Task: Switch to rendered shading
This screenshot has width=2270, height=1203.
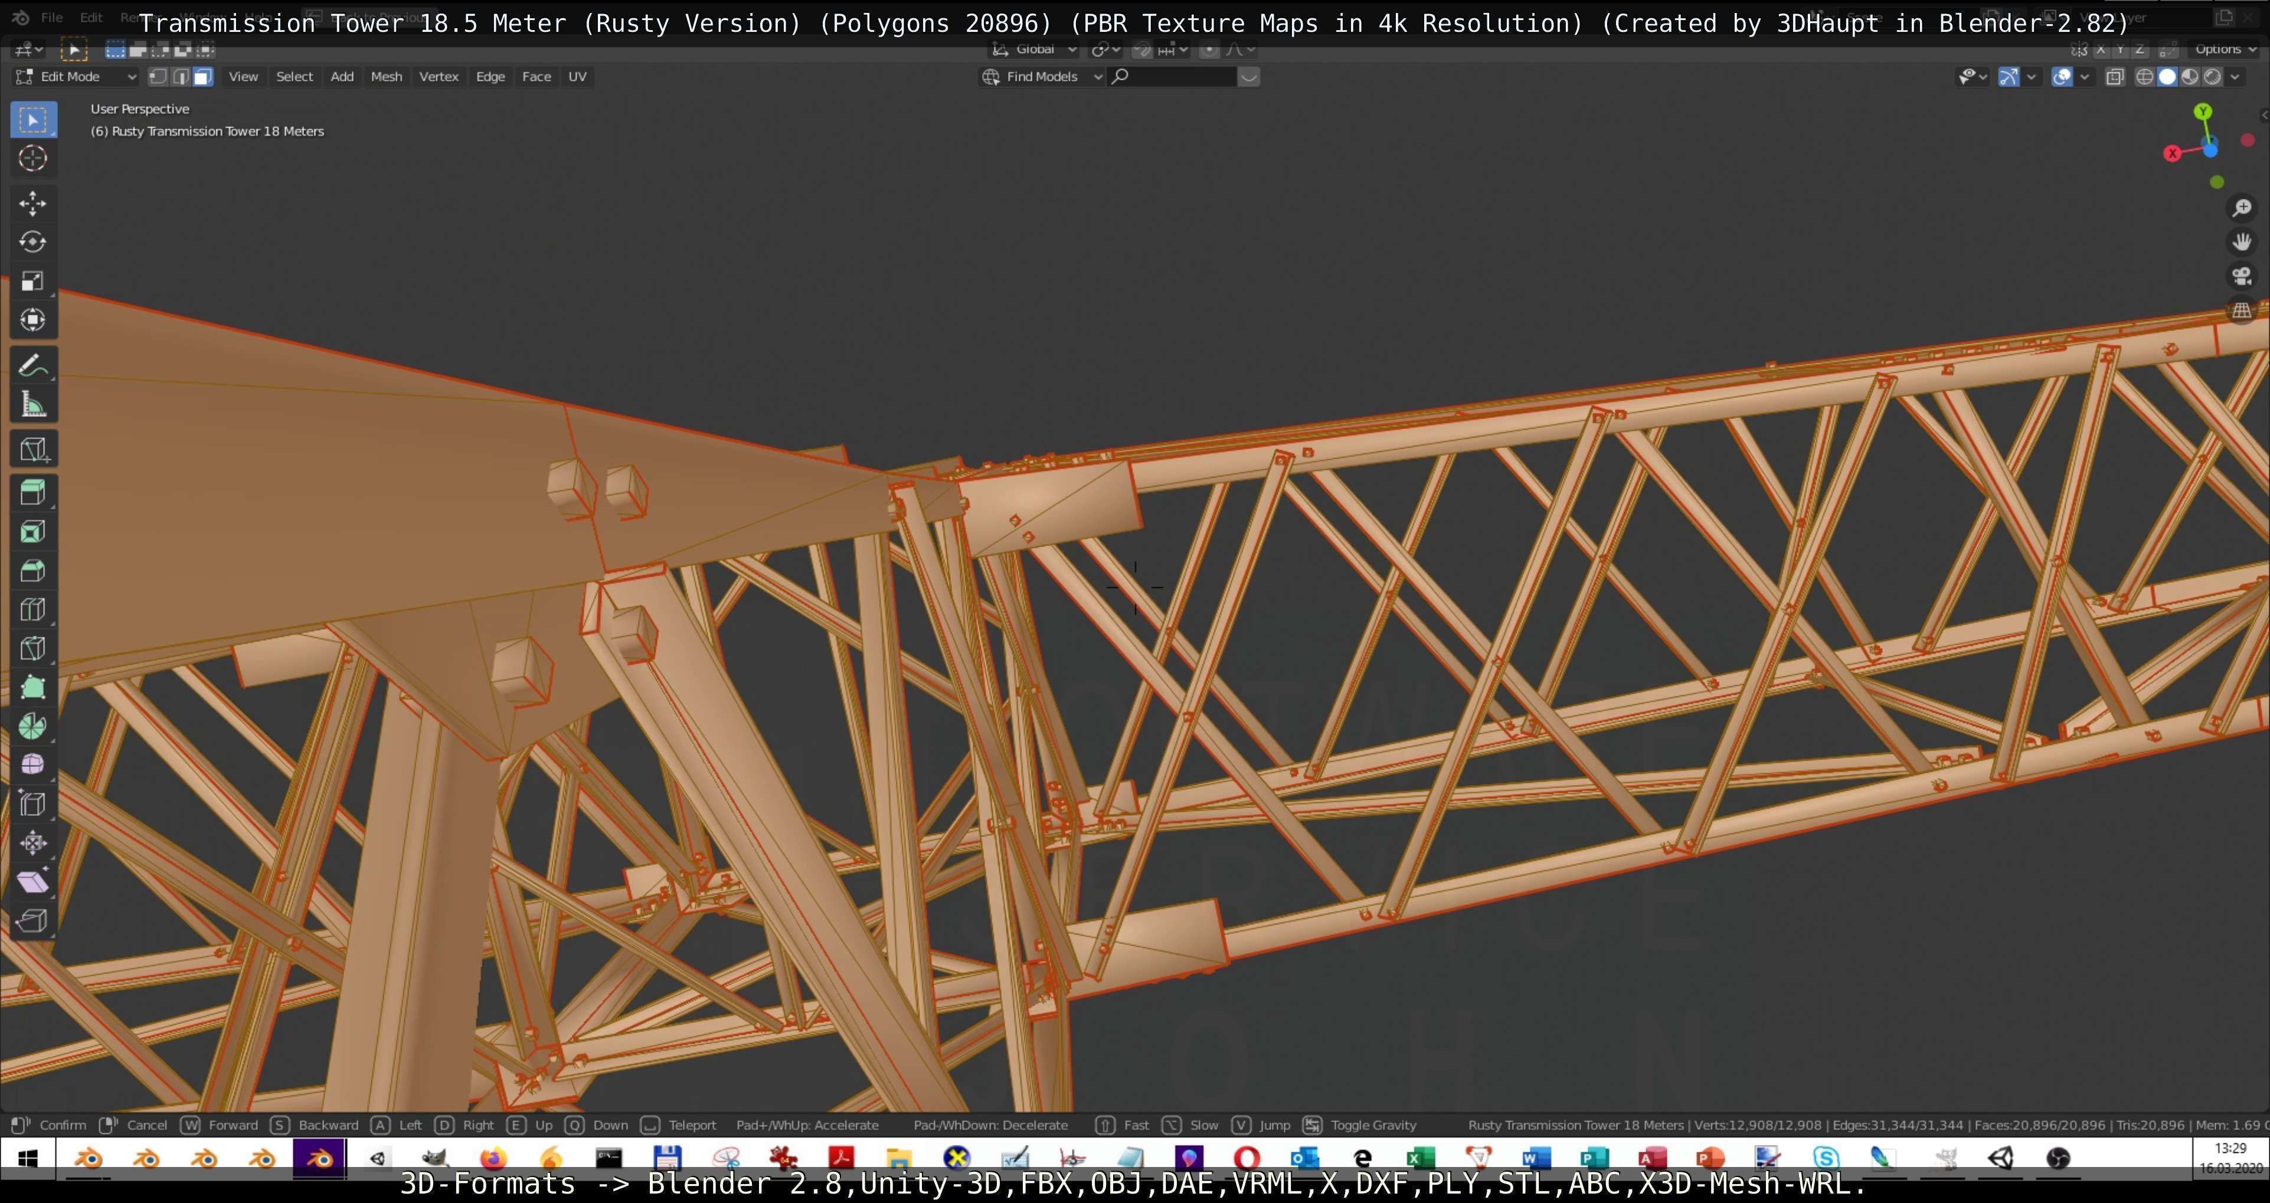Action: tap(2213, 77)
